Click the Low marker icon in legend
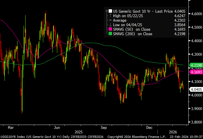Image resolution: width=203 pixels, height=139 pixels. 111,25
